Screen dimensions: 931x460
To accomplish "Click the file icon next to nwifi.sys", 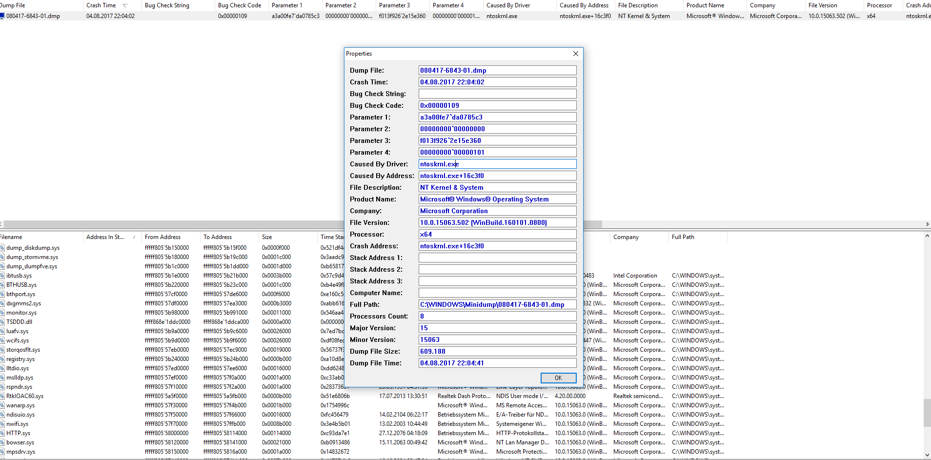I will (2, 424).
